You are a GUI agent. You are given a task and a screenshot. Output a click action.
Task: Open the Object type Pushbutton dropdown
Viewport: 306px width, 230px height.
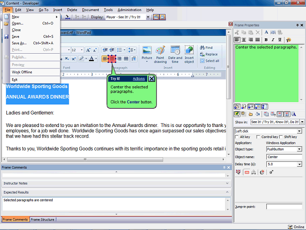pyautogui.click(x=299, y=149)
